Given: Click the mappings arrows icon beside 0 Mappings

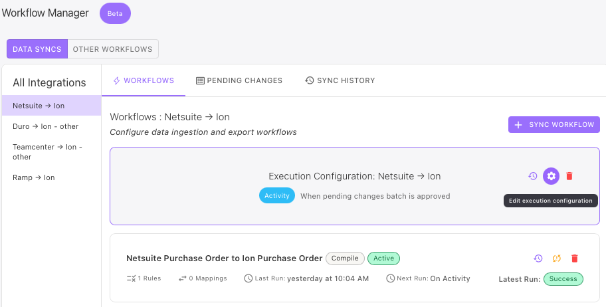Looking at the screenshot, I should (x=182, y=278).
